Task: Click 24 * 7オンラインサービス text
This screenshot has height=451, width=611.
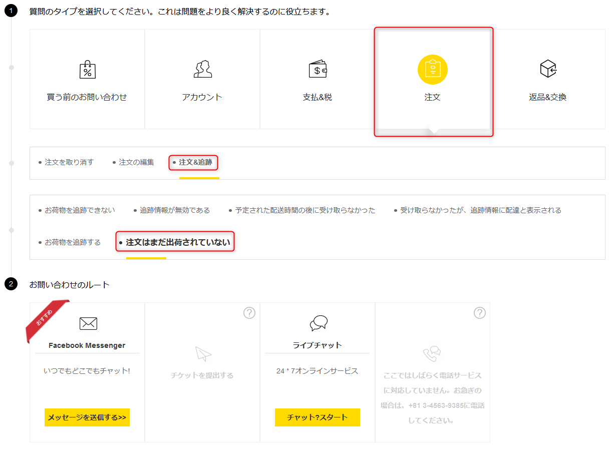Action: [x=318, y=371]
